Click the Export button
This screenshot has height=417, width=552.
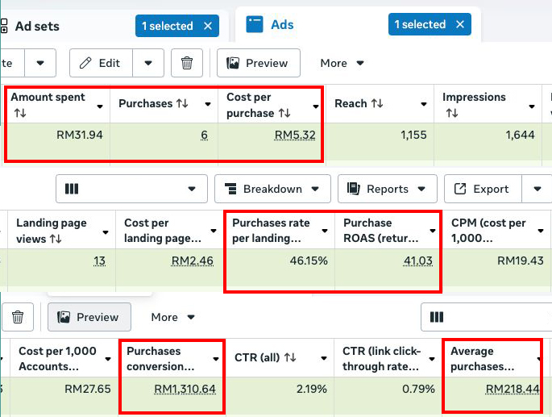[x=482, y=189]
